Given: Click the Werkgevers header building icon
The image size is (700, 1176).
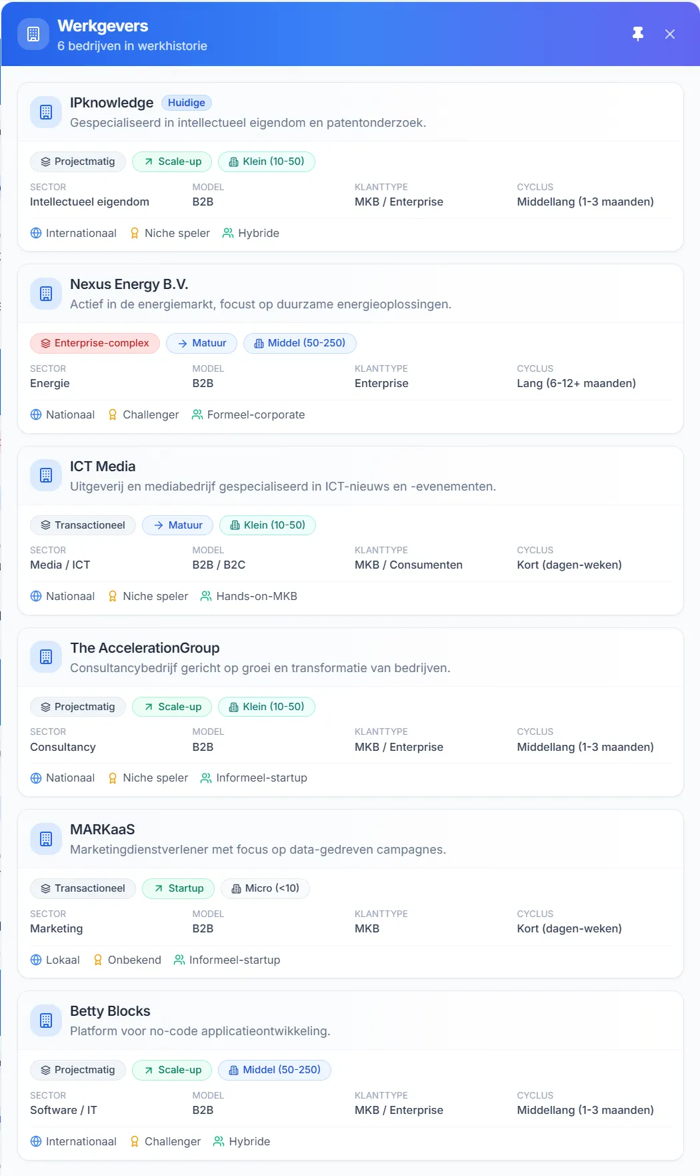Looking at the screenshot, I should [33, 34].
